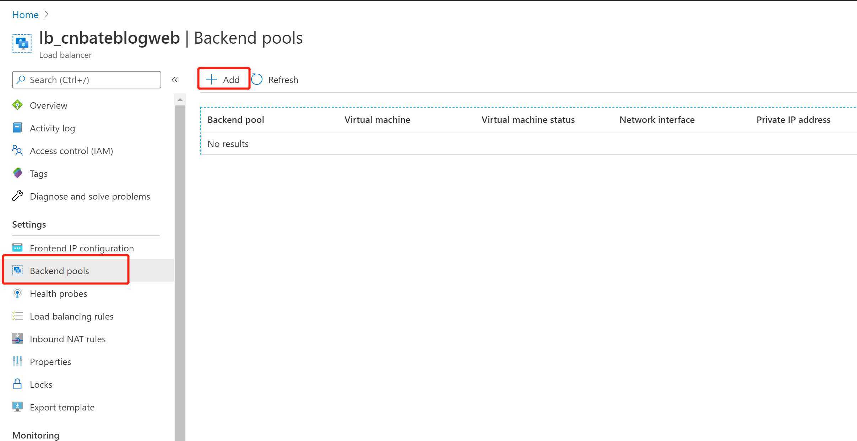This screenshot has width=857, height=441.
Task: Click the circular Refresh arrow icon
Action: tap(257, 79)
